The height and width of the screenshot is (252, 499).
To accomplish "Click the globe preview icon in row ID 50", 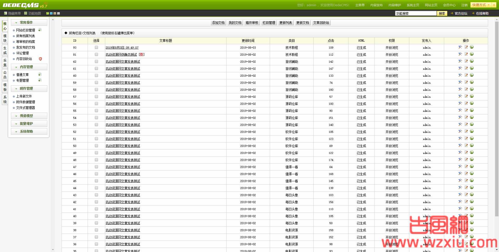I will 472,145.
